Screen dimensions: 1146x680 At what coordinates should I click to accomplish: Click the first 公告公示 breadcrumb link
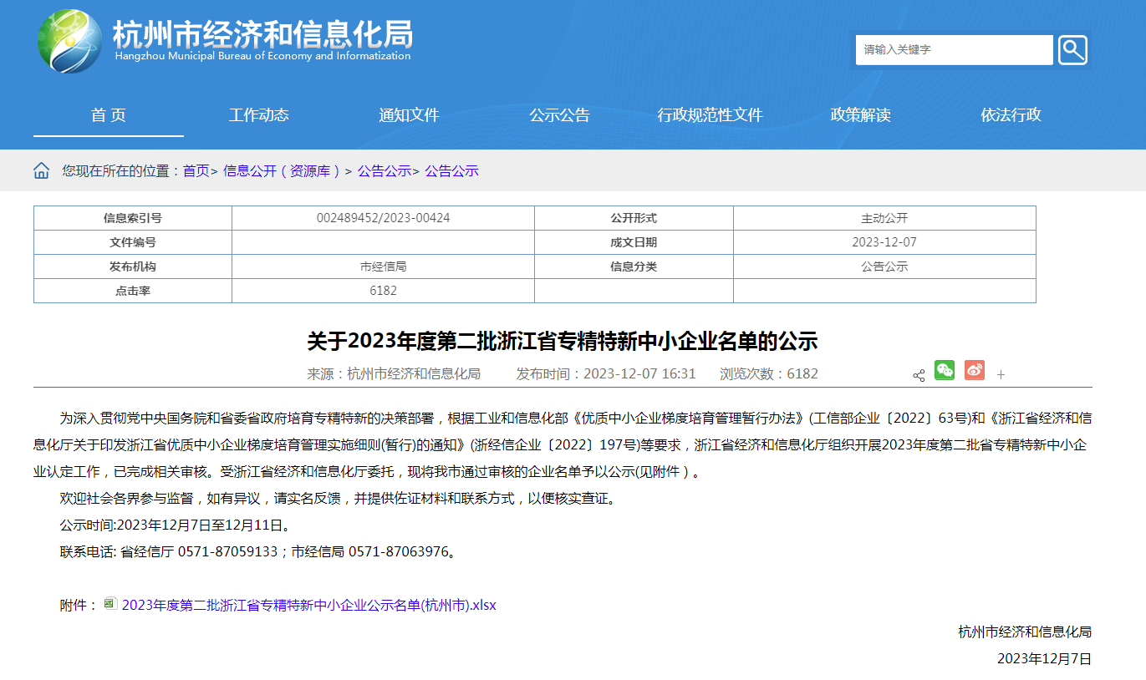(385, 170)
